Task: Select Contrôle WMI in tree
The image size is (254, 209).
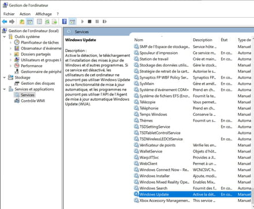Action: click(33, 101)
